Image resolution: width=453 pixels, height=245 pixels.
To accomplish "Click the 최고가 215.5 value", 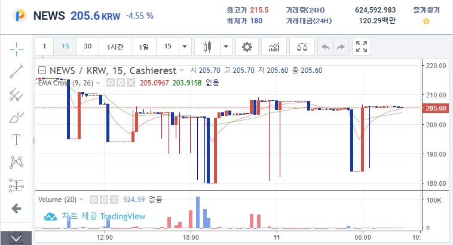I will click(x=259, y=10).
